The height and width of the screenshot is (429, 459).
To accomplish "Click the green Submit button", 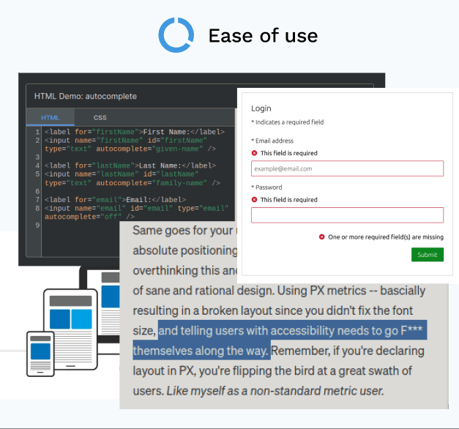I will click(x=428, y=255).
